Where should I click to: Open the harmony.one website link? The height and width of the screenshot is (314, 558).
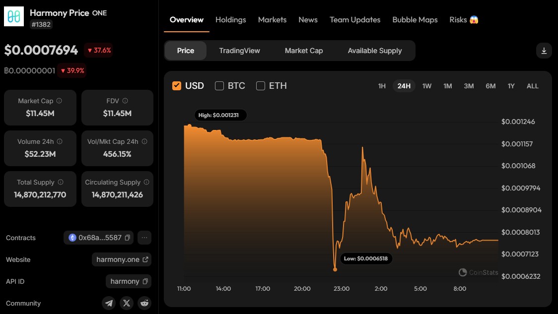tap(122, 259)
